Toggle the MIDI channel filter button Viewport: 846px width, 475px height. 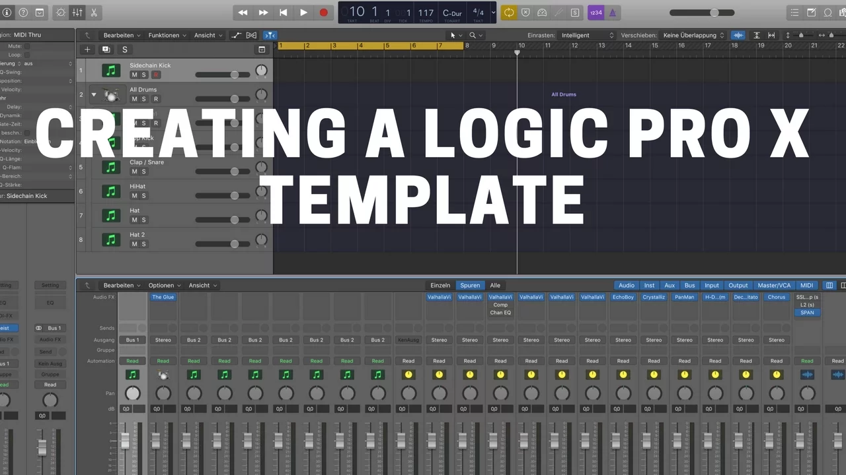pyautogui.click(x=807, y=285)
